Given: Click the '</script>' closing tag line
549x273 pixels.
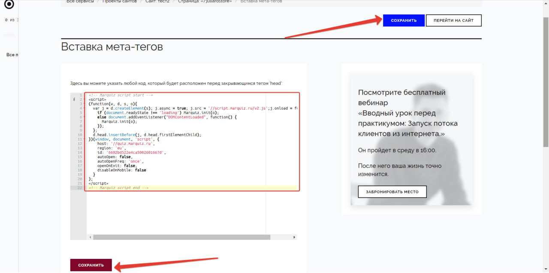Looking at the screenshot, I should 98,183.
